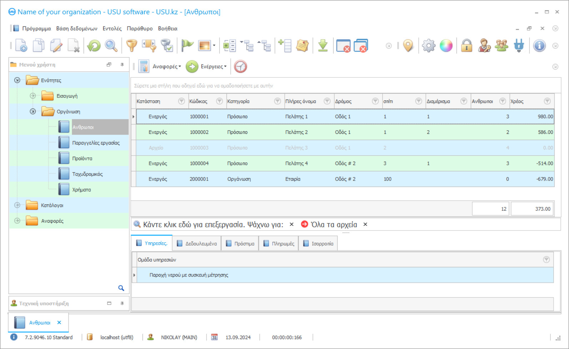The width and height of the screenshot is (569, 349).
Task: Click 'Κάντε κλικ εδώ για επεξεργασία' filter link
Action: coord(194,224)
